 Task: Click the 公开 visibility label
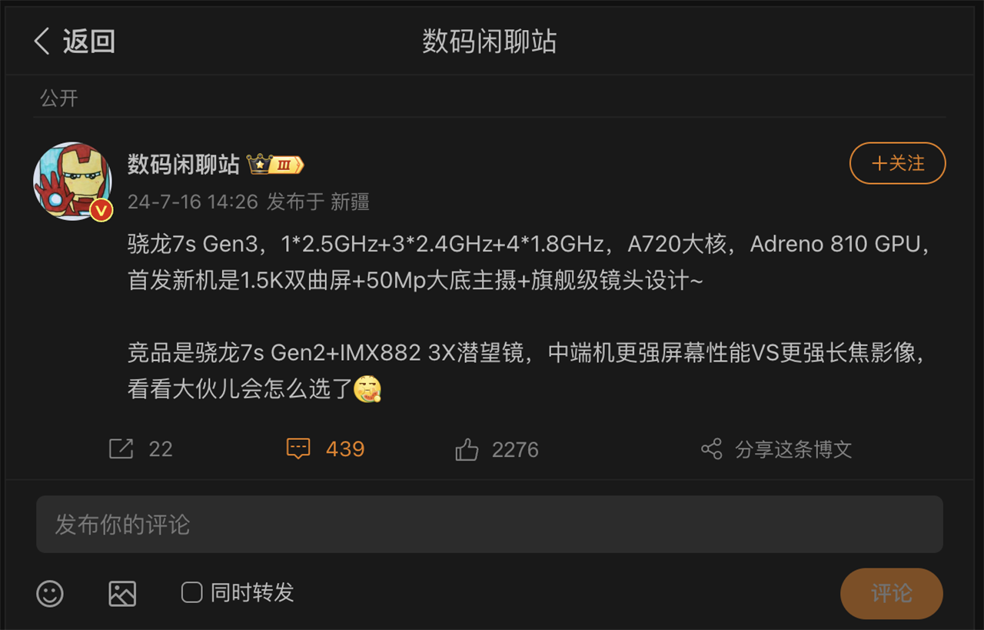click(59, 98)
